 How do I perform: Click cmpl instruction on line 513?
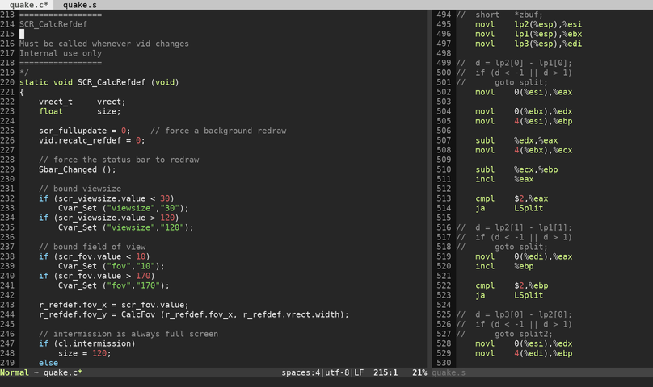point(485,198)
